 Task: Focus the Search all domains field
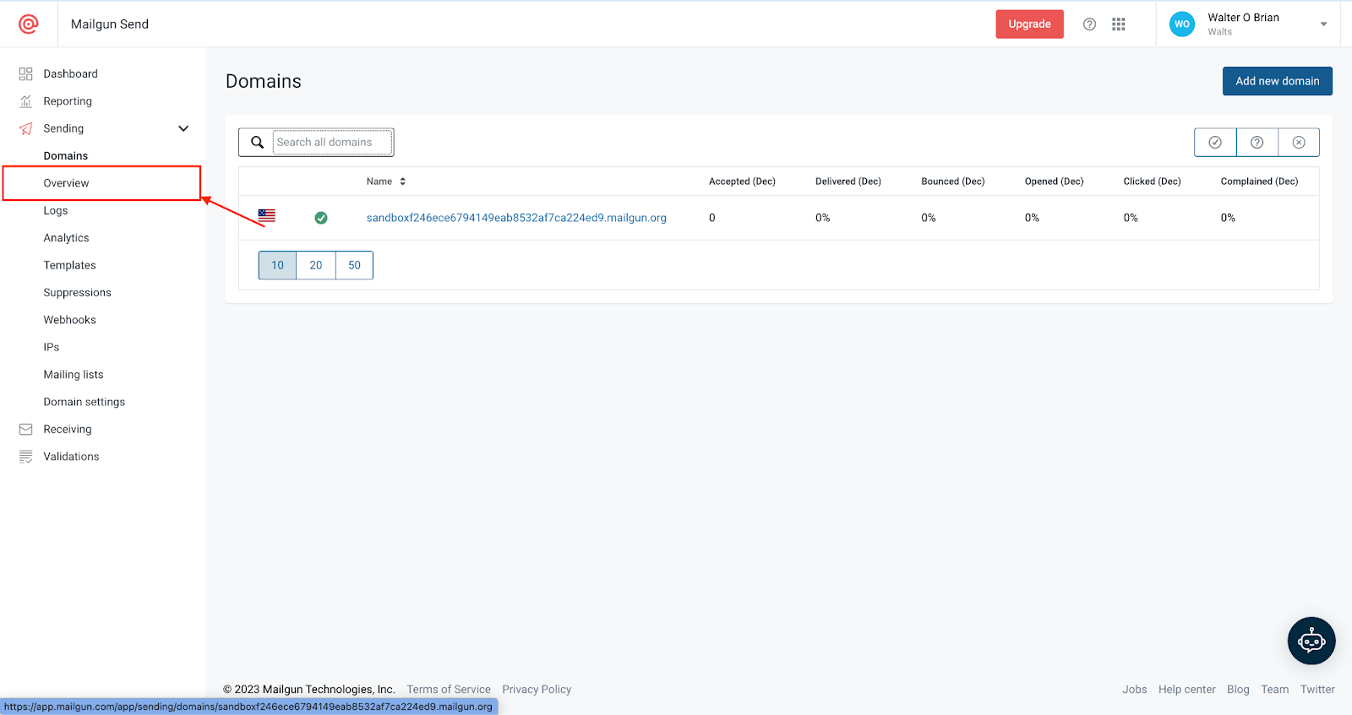pos(333,143)
